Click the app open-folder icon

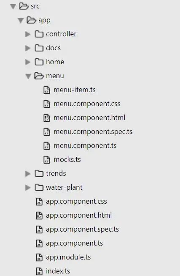[x=31, y=20]
